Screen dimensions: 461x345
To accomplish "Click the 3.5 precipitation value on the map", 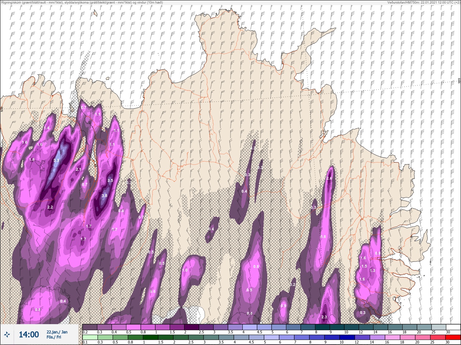I will (110, 180).
